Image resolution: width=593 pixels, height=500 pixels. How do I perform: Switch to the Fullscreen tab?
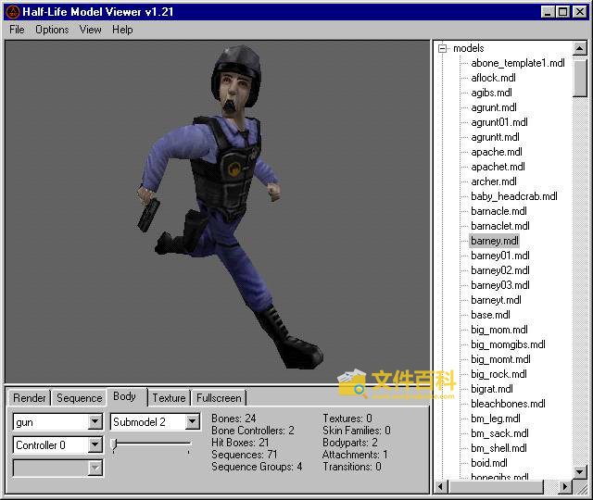tap(219, 398)
